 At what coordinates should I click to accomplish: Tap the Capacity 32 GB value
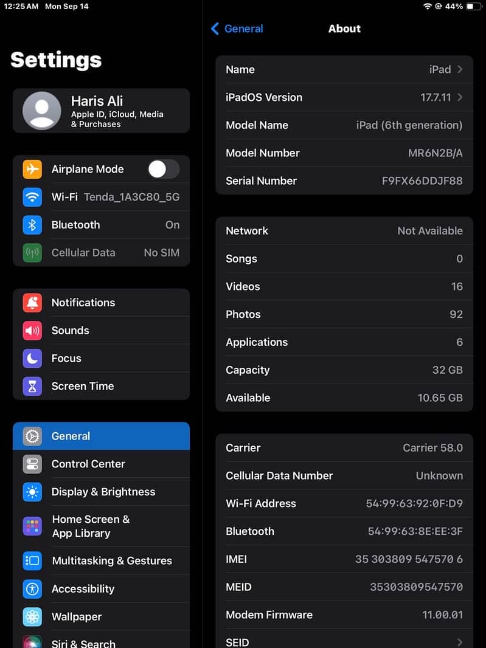click(x=447, y=370)
